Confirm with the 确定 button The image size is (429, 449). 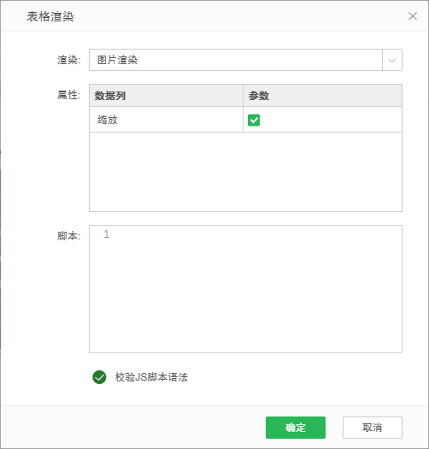(296, 428)
